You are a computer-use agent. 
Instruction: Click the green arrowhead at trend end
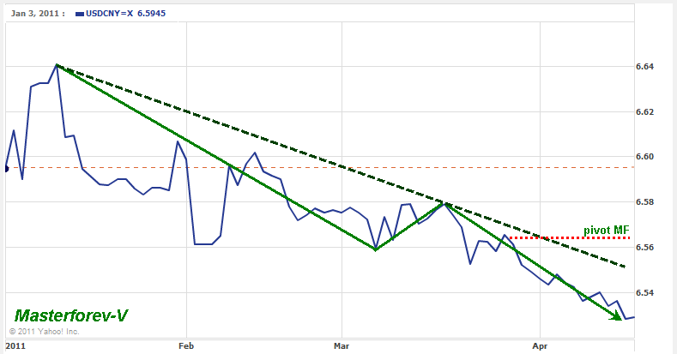coord(616,317)
